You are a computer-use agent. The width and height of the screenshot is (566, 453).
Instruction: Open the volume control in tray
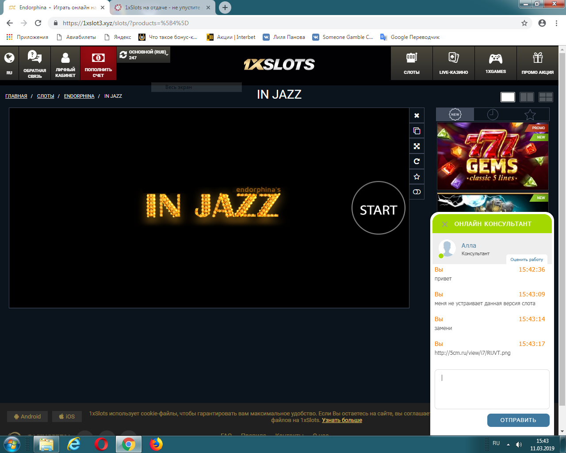519,444
